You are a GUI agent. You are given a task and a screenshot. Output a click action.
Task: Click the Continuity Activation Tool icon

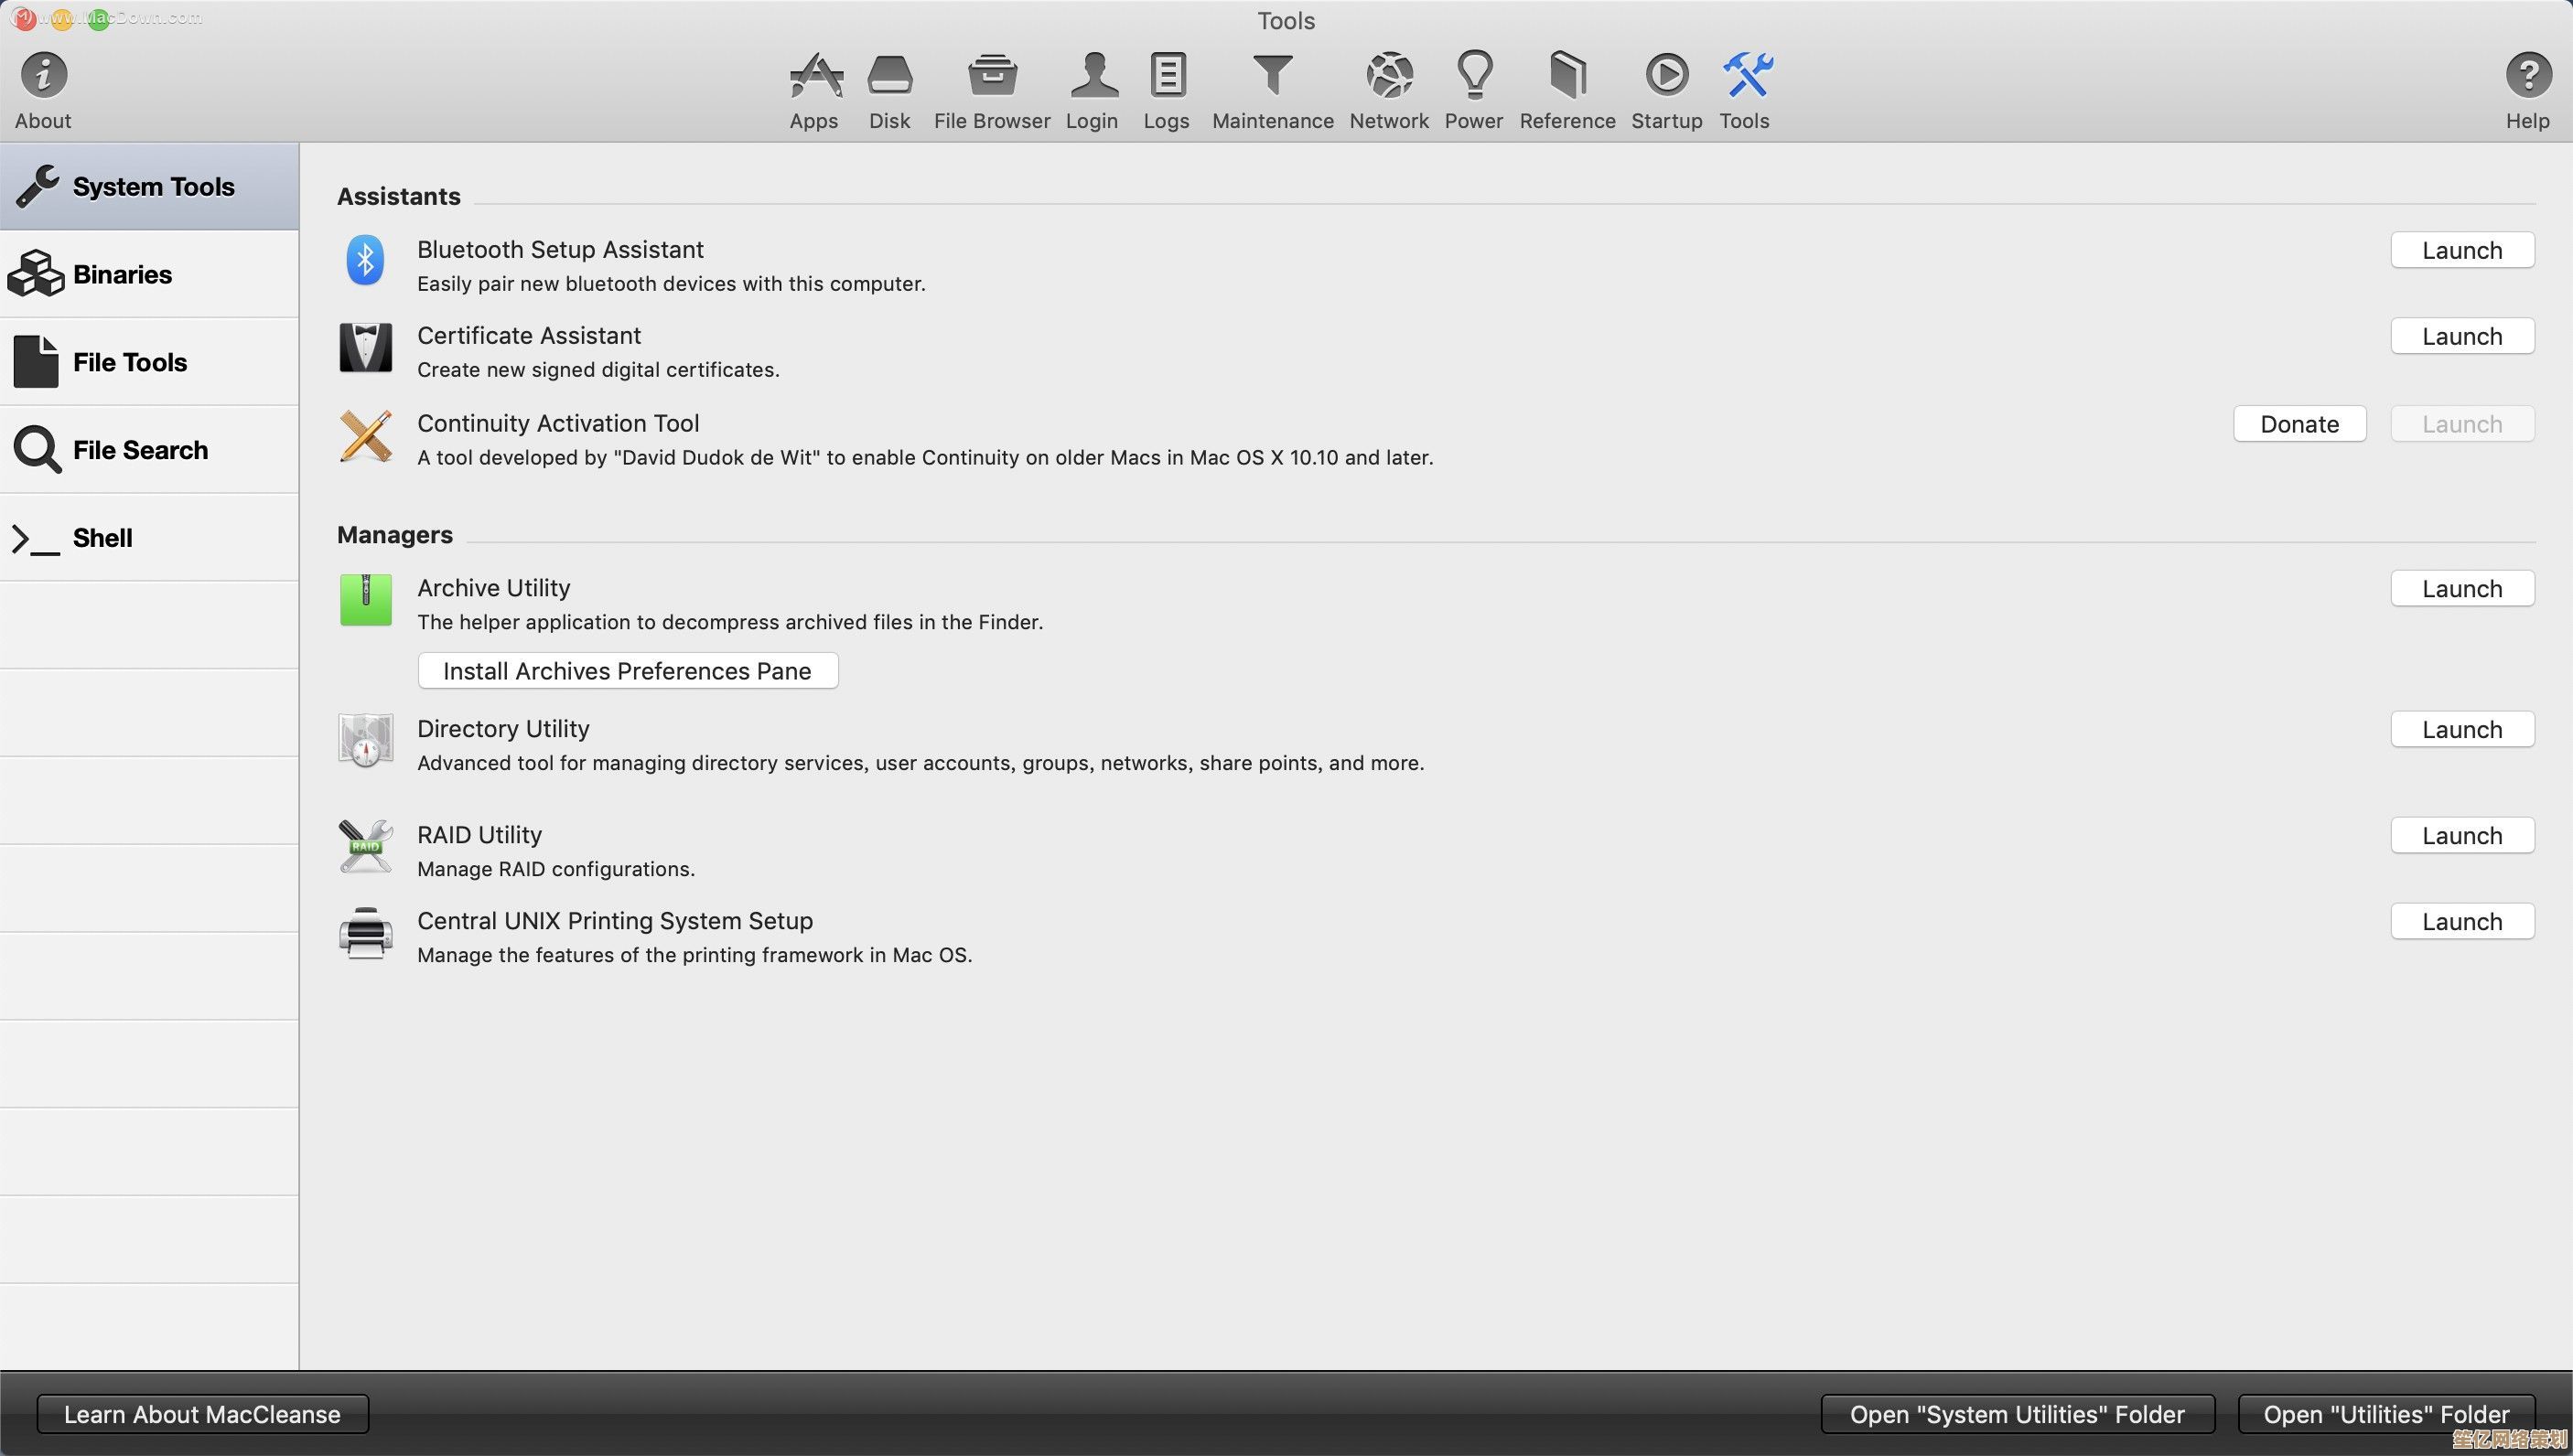coord(365,436)
